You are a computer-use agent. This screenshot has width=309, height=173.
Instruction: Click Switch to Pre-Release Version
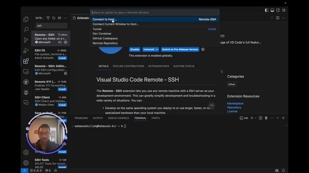coord(180,49)
